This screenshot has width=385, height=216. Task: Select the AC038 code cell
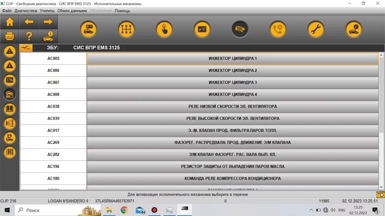[54, 107]
